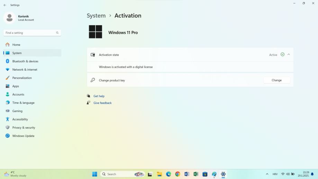The width and height of the screenshot is (318, 179).
Task: Open wifi quick settings in system tray
Action: (x=283, y=174)
